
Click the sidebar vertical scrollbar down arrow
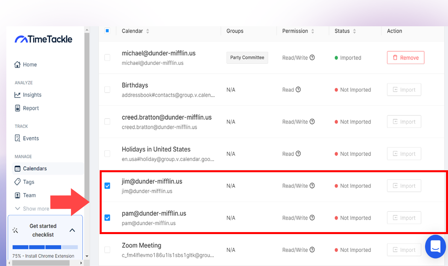tap(87, 256)
